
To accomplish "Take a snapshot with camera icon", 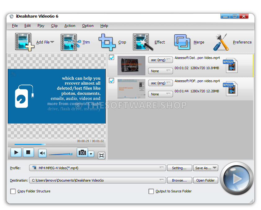I will (82, 152).
